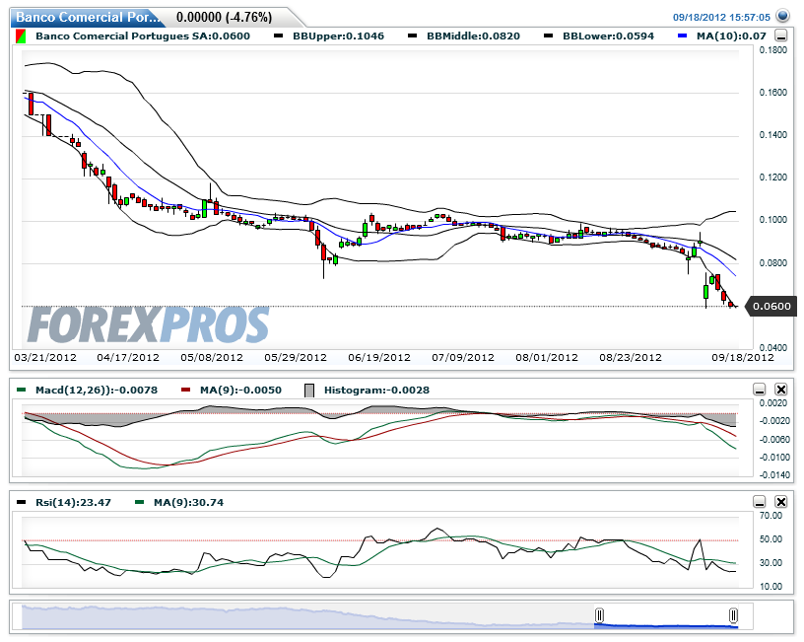Click the '70.00' RSI axis label

(770, 516)
